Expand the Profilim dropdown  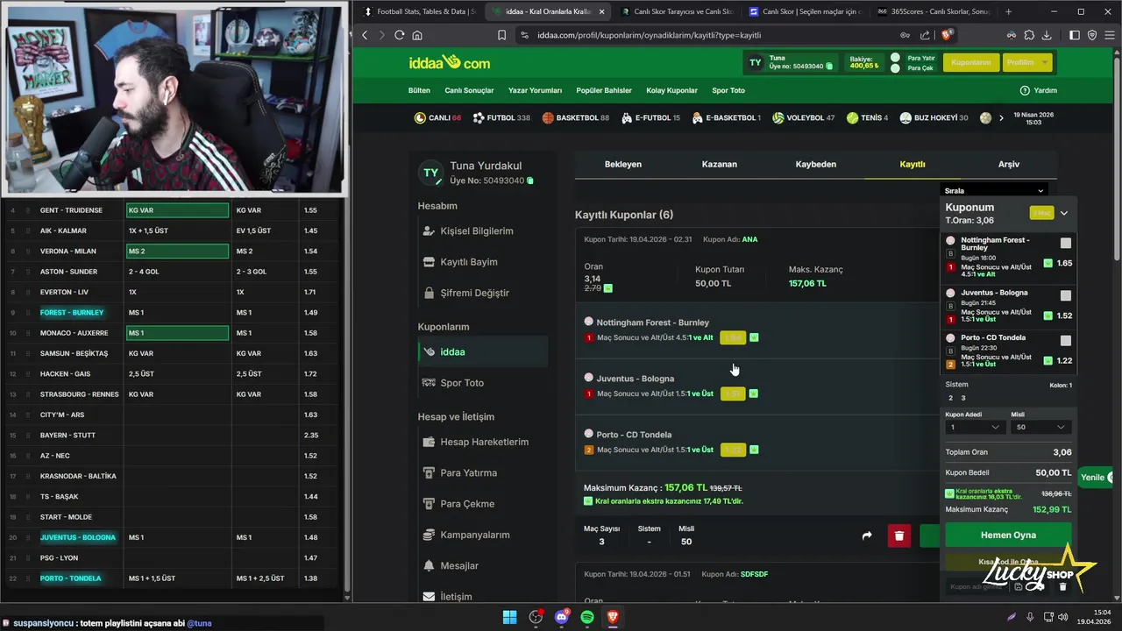tap(1026, 62)
